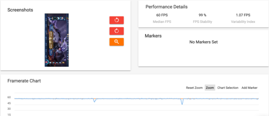Click the 99 % stability value

point(203,15)
